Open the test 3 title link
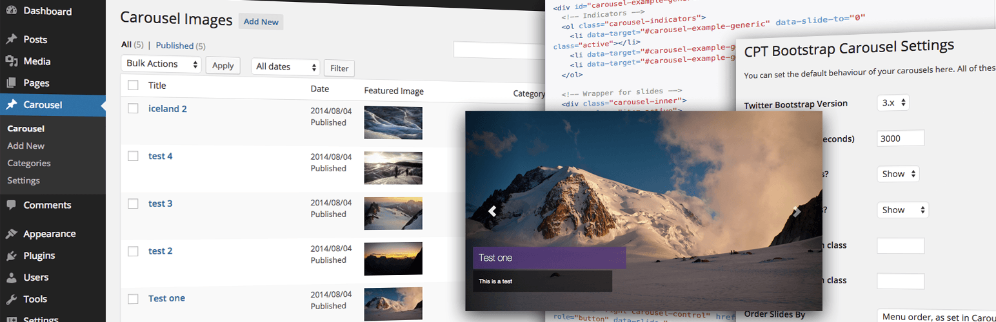996x322 pixels. [x=161, y=204]
